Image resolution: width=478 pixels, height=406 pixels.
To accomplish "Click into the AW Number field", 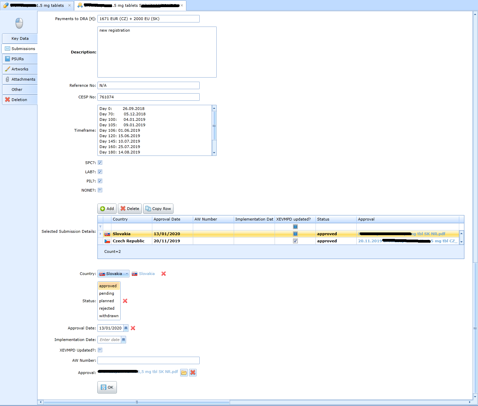I will click(149, 360).
